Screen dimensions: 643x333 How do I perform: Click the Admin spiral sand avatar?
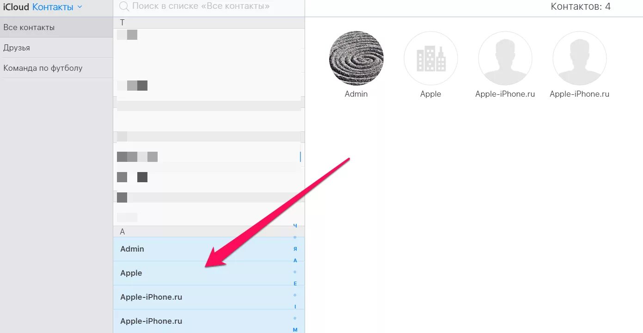pyautogui.click(x=356, y=58)
